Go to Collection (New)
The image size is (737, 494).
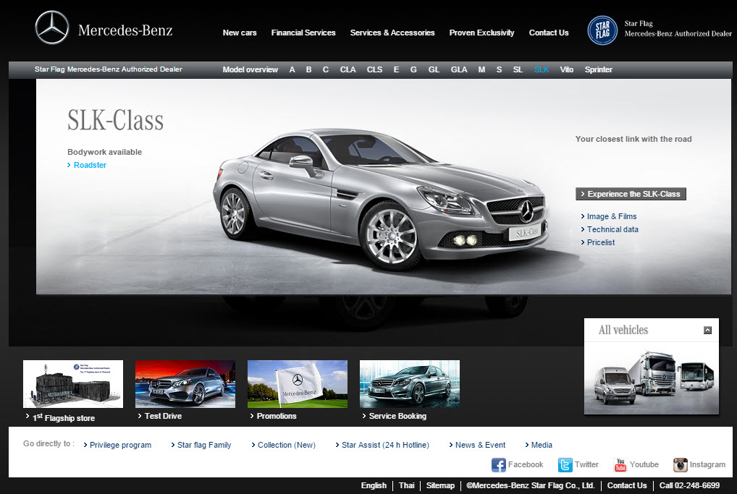(286, 445)
